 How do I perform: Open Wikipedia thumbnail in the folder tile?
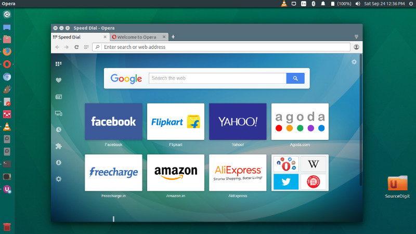coord(314,164)
